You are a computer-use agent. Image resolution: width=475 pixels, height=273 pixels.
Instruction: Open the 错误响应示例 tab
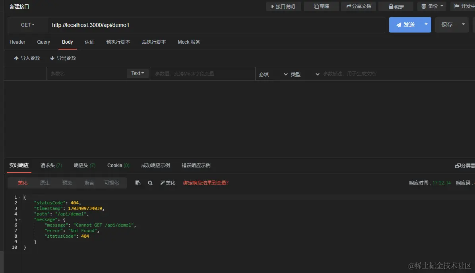[196, 165]
